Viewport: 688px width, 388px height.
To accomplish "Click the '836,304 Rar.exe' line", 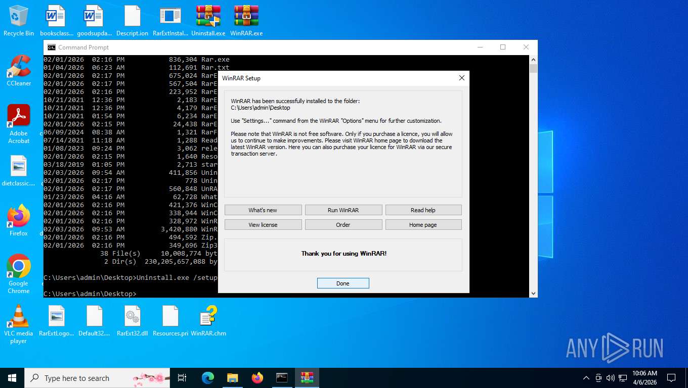I will pyautogui.click(x=199, y=59).
